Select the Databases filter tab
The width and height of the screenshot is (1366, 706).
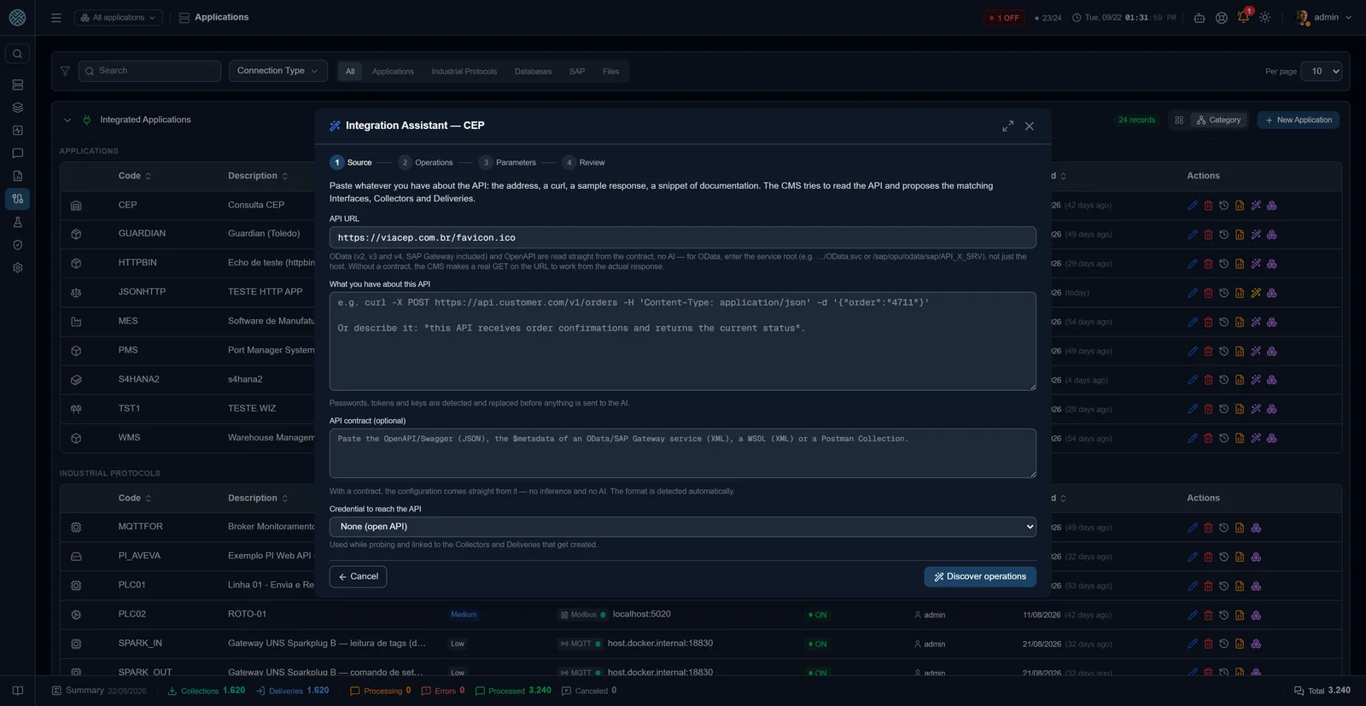point(533,72)
